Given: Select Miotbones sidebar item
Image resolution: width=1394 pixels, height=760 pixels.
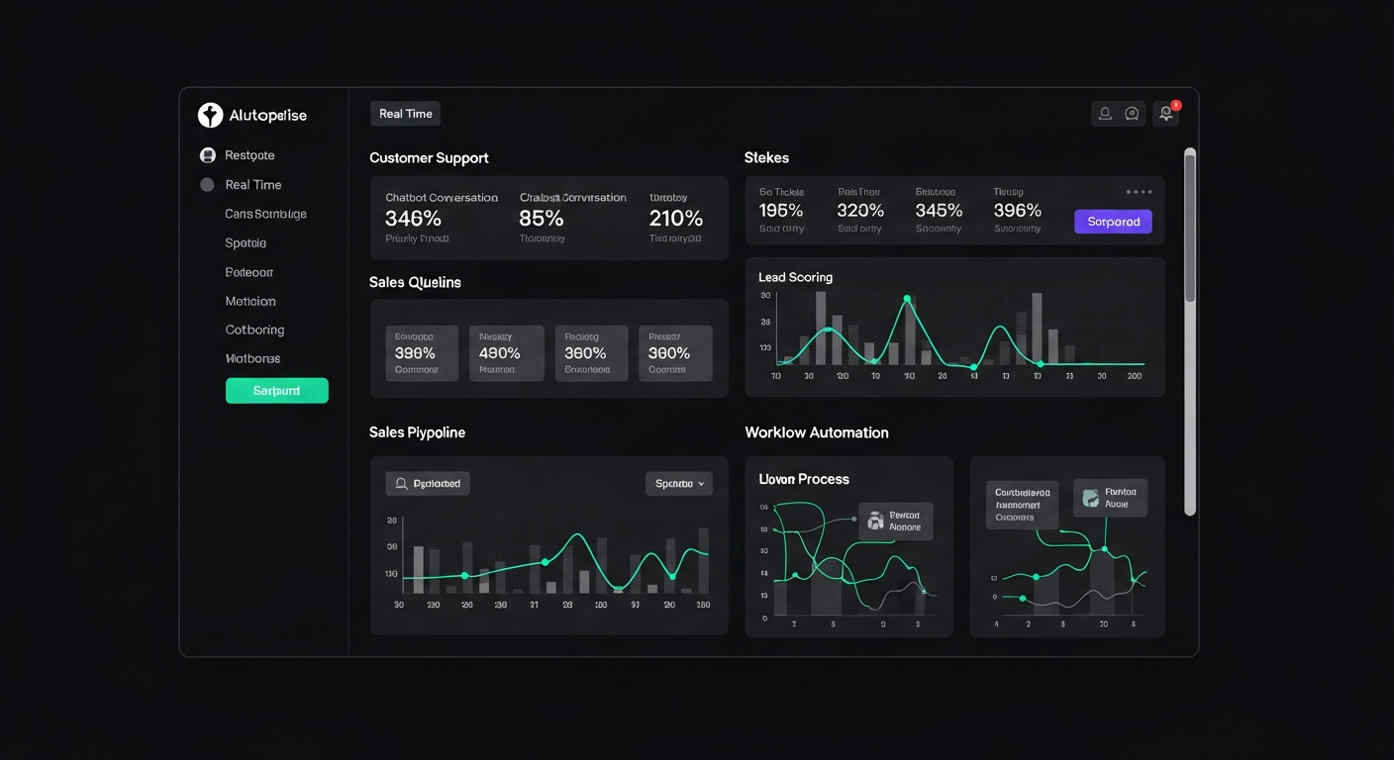Looking at the screenshot, I should tap(252, 358).
